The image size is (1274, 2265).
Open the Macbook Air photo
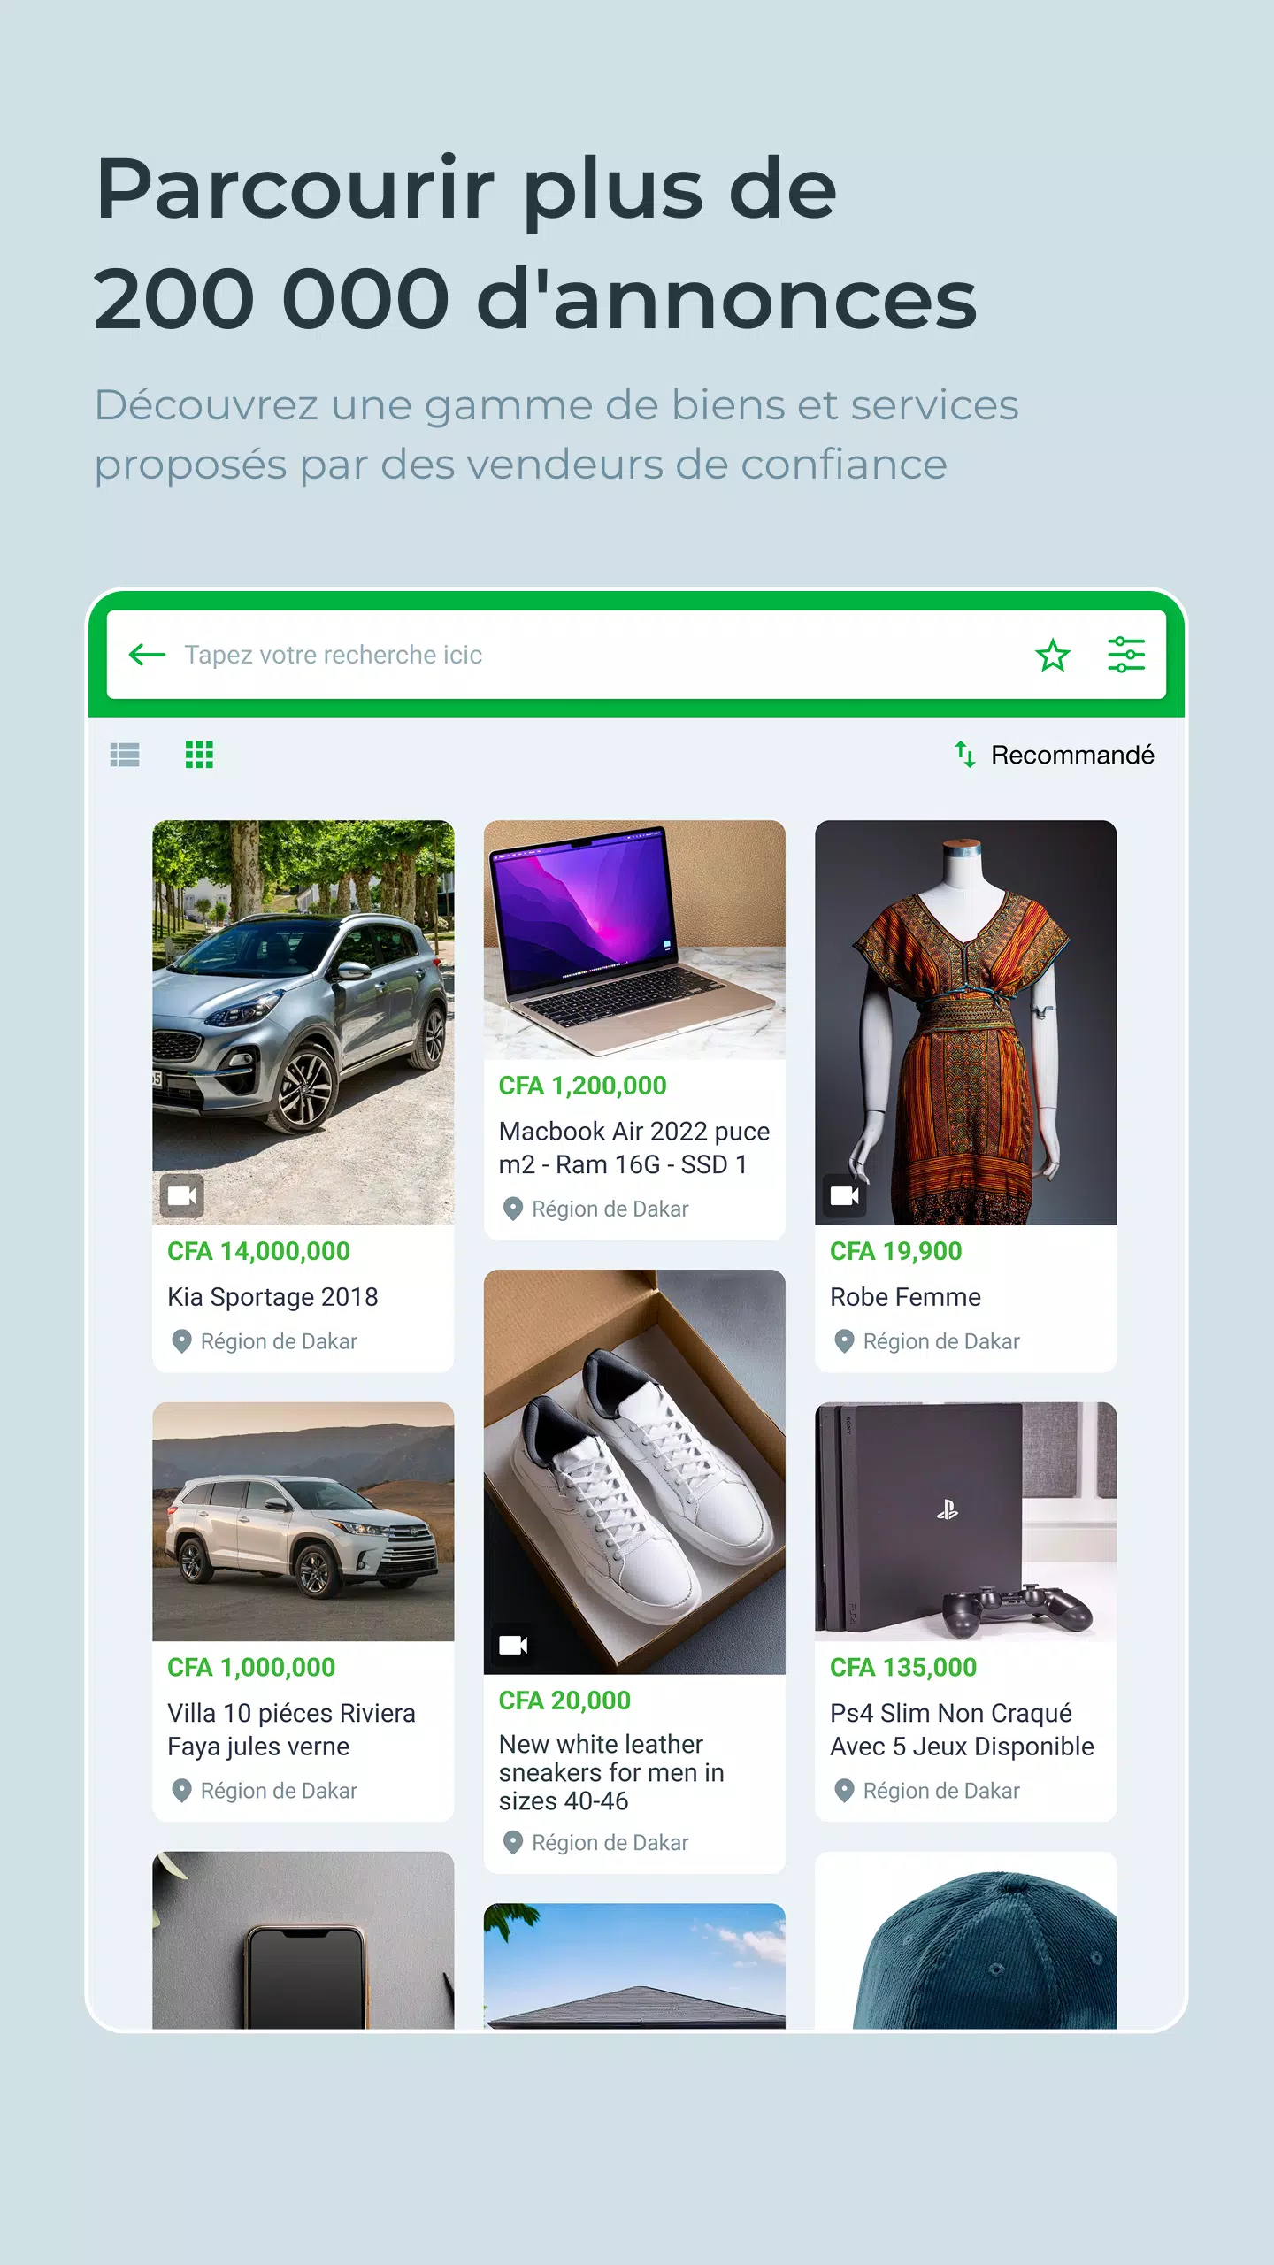[x=634, y=940]
